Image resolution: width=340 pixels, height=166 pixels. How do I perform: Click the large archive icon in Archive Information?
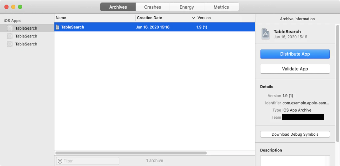tap(265, 34)
